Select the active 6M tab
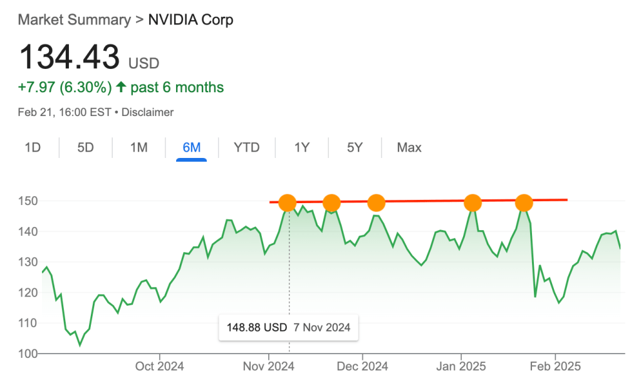 (x=191, y=148)
